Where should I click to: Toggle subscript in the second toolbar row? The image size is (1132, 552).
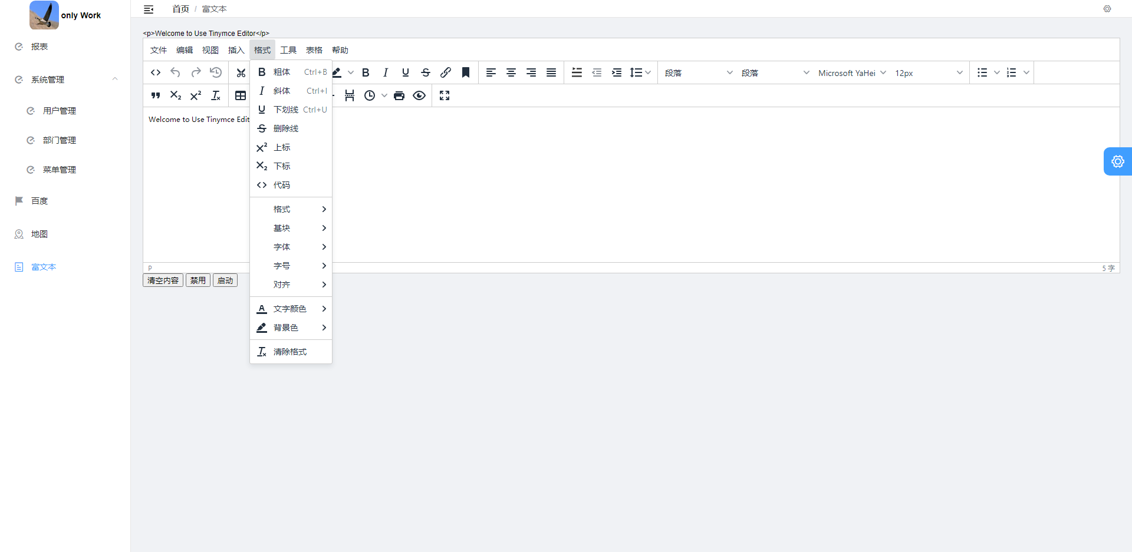click(x=176, y=95)
